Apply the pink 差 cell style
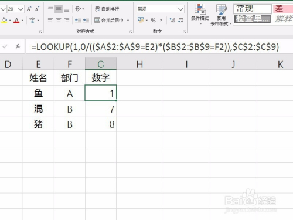 tap(283, 9)
